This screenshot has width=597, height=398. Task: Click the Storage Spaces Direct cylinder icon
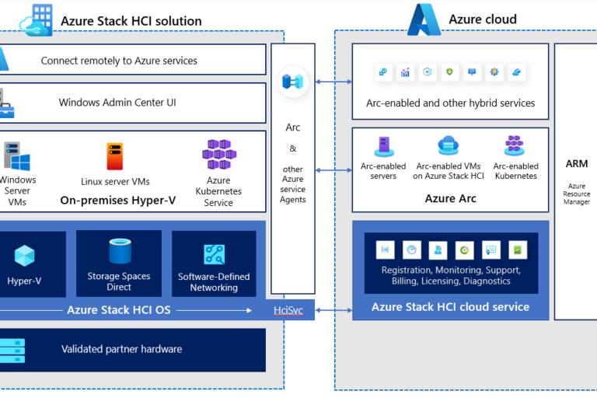pyautogui.click(x=120, y=251)
